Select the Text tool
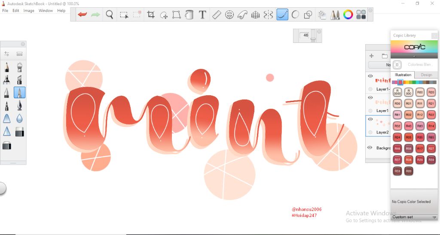The image size is (440, 235). tap(202, 15)
